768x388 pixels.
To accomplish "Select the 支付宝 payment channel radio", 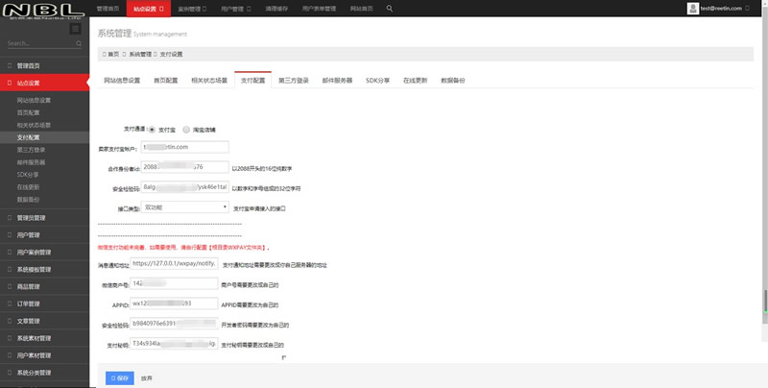I will [152, 130].
